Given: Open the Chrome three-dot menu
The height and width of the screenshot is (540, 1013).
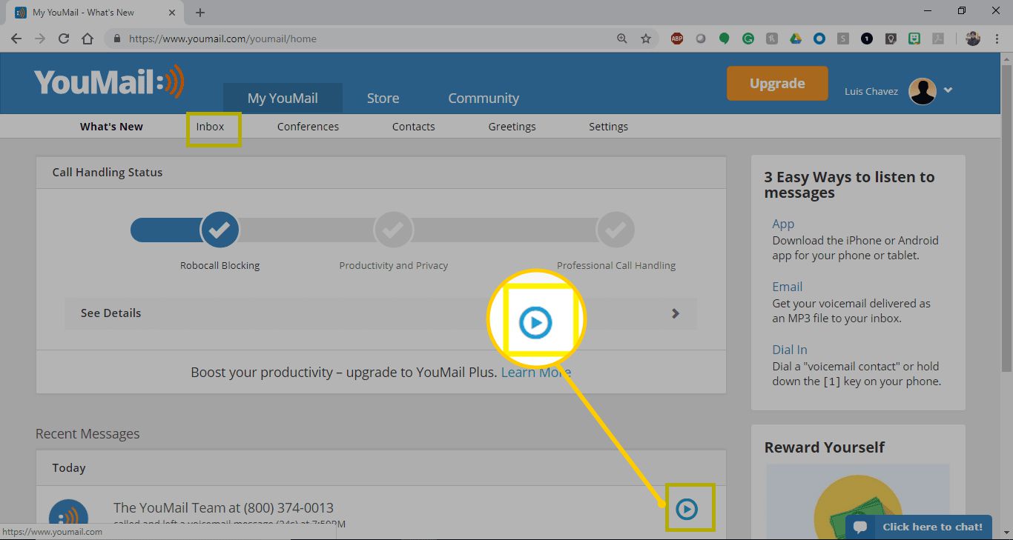Looking at the screenshot, I should click(997, 39).
